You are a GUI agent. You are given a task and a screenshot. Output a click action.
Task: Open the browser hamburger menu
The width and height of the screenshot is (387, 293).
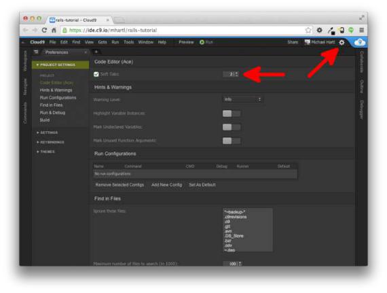point(362,30)
